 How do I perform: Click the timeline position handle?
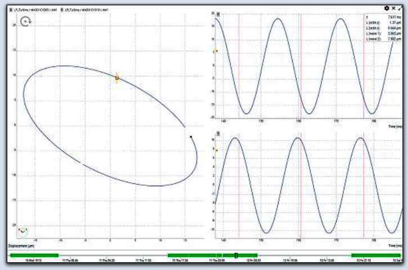coord(236,255)
